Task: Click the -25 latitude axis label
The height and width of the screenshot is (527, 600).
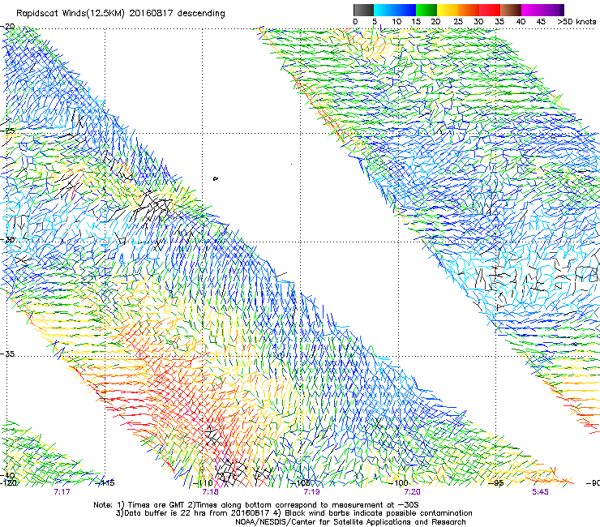Action: (7, 131)
